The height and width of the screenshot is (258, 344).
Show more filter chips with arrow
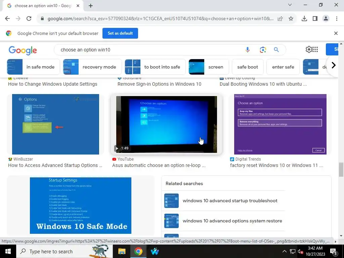pos(334,65)
